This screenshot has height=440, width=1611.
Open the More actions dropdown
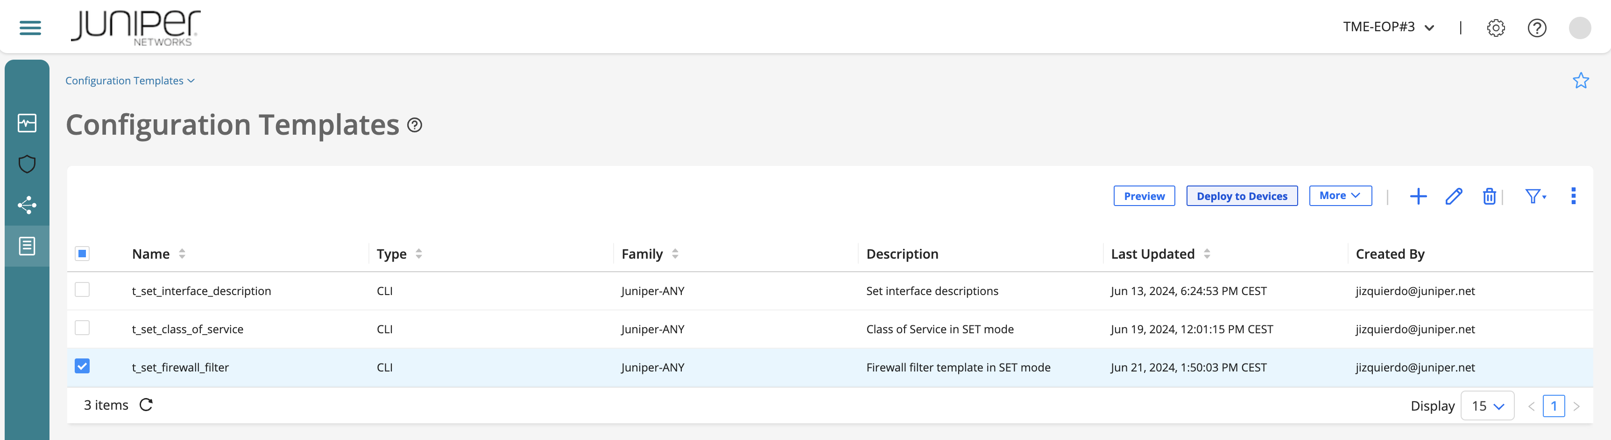(1340, 195)
